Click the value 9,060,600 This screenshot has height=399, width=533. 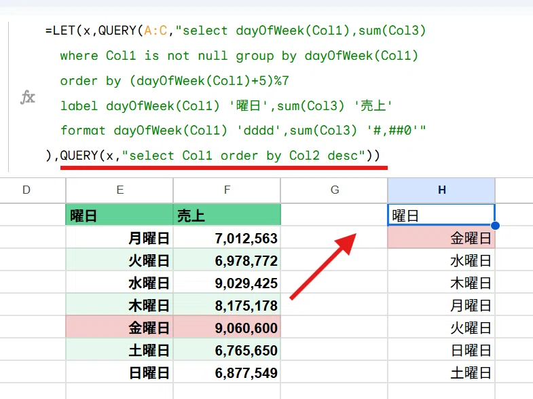pyautogui.click(x=246, y=328)
